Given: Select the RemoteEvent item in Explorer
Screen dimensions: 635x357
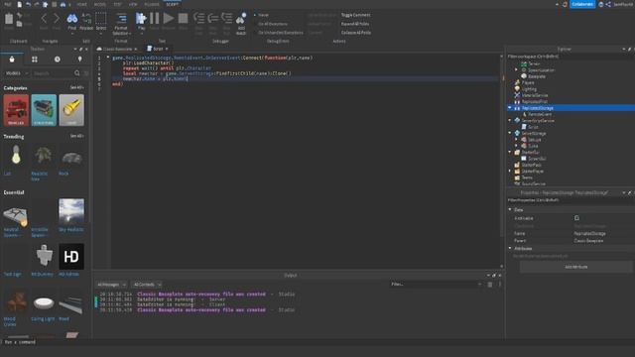Looking at the screenshot, I should (x=540, y=115).
